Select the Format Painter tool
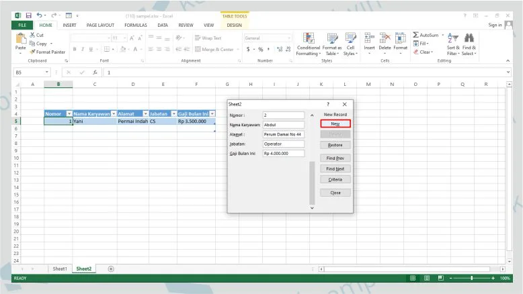This screenshot has height=294, width=523. click(x=50, y=52)
